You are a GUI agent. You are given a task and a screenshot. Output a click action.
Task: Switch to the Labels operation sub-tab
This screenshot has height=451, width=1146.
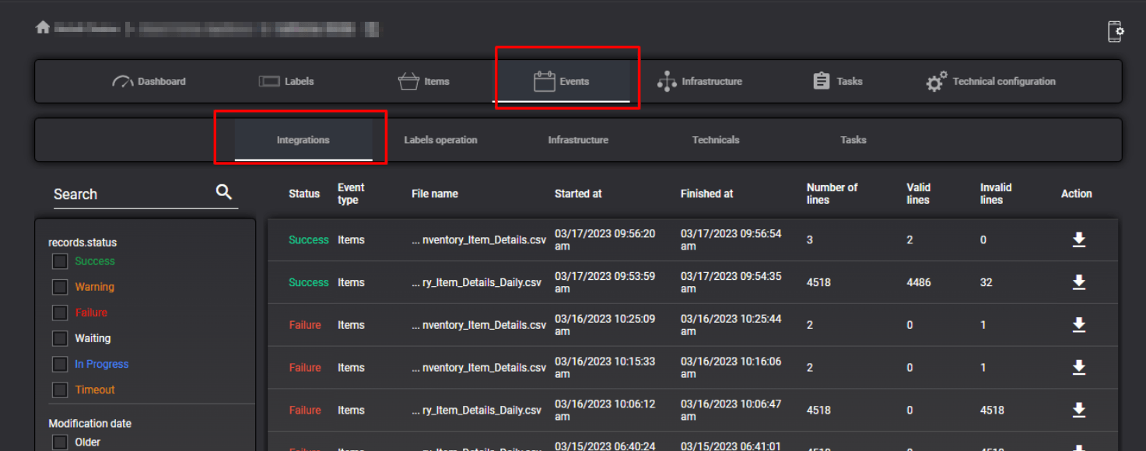point(440,141)
